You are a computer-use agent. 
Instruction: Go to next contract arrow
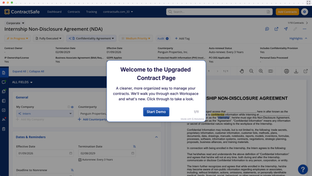tap(307, 23)
